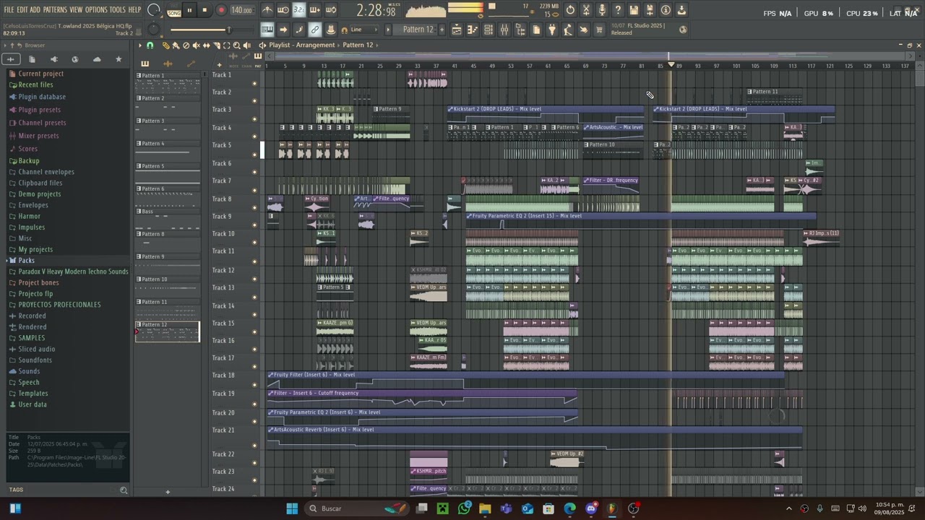This screenshot has width=925, height=520.
Task: Adjust the main pitch knob
Action: (153, 30)
